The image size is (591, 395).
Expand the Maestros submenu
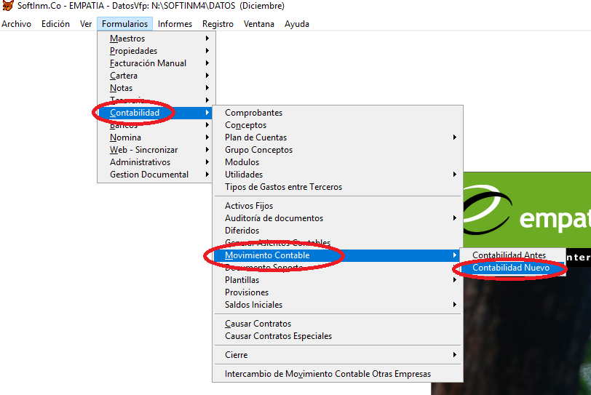click(156, 39)
